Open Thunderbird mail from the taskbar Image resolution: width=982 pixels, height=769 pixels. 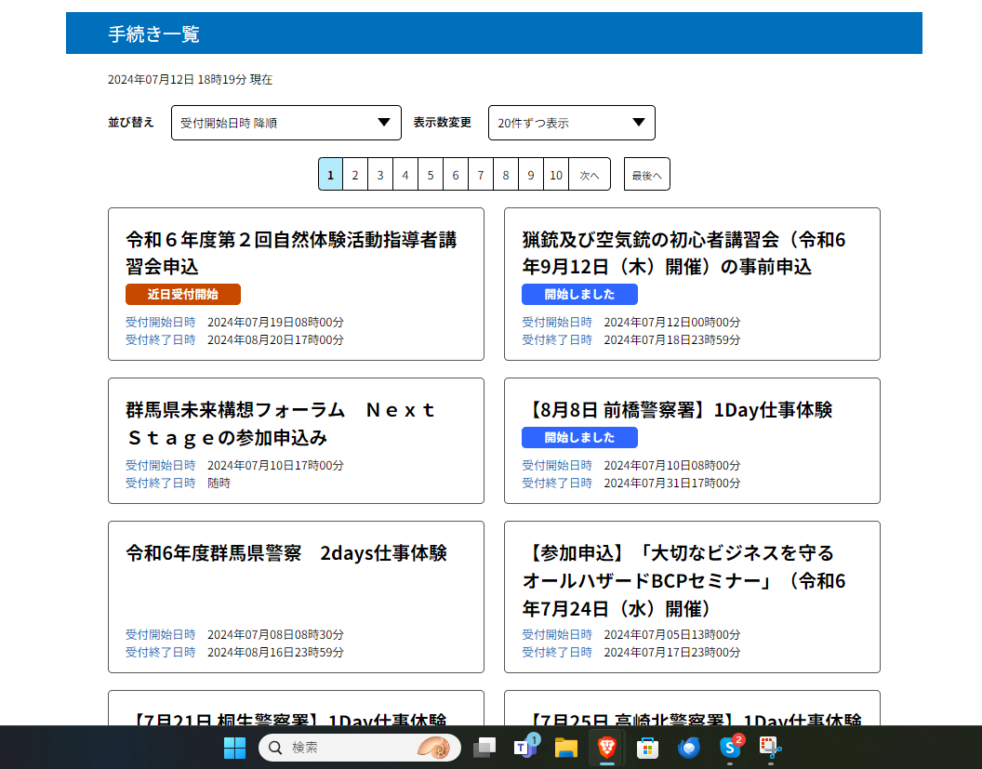[689, 748]
